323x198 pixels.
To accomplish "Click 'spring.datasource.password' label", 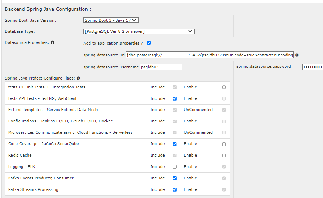I will tap(264, 66).
